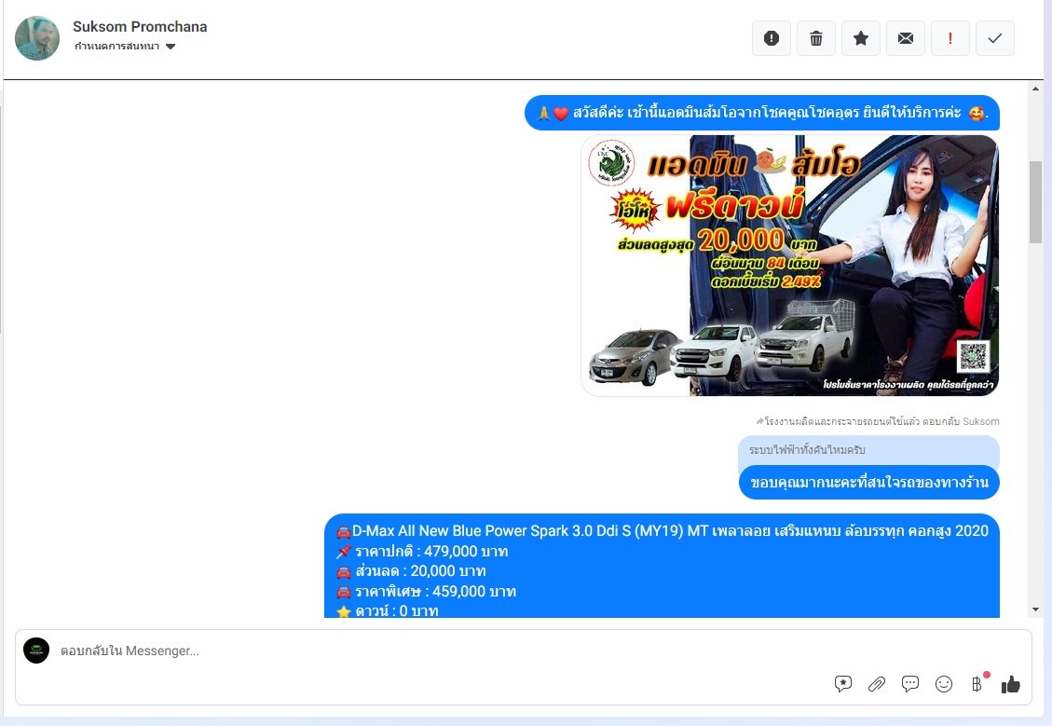This screenshot has width=1052, height=726.
Task: Send a thumbs-up like
Action: [x=1010, y=684]
